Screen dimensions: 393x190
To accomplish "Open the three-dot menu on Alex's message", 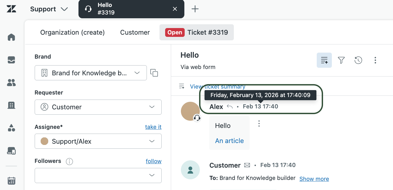I will click(259, 124).
